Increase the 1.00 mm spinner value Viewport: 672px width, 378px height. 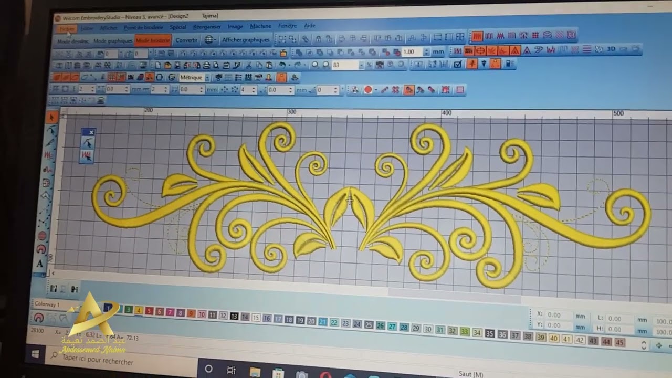(426, 50)
